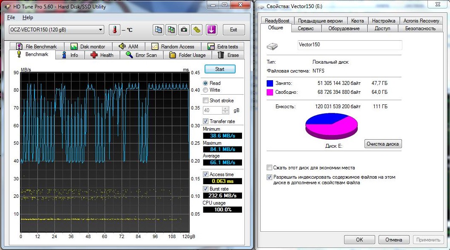Open the Acronis Recovery tab
450x250 pixels.
(422, 21)
